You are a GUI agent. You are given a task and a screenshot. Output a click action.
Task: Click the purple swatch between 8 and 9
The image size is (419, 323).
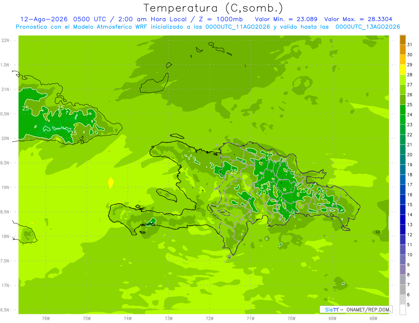click(x=403, y=270)
